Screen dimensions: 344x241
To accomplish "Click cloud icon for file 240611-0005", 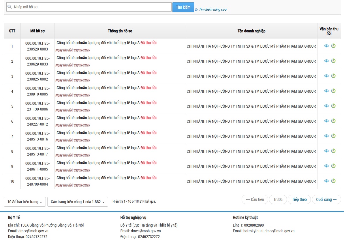I will pos(326,166).
